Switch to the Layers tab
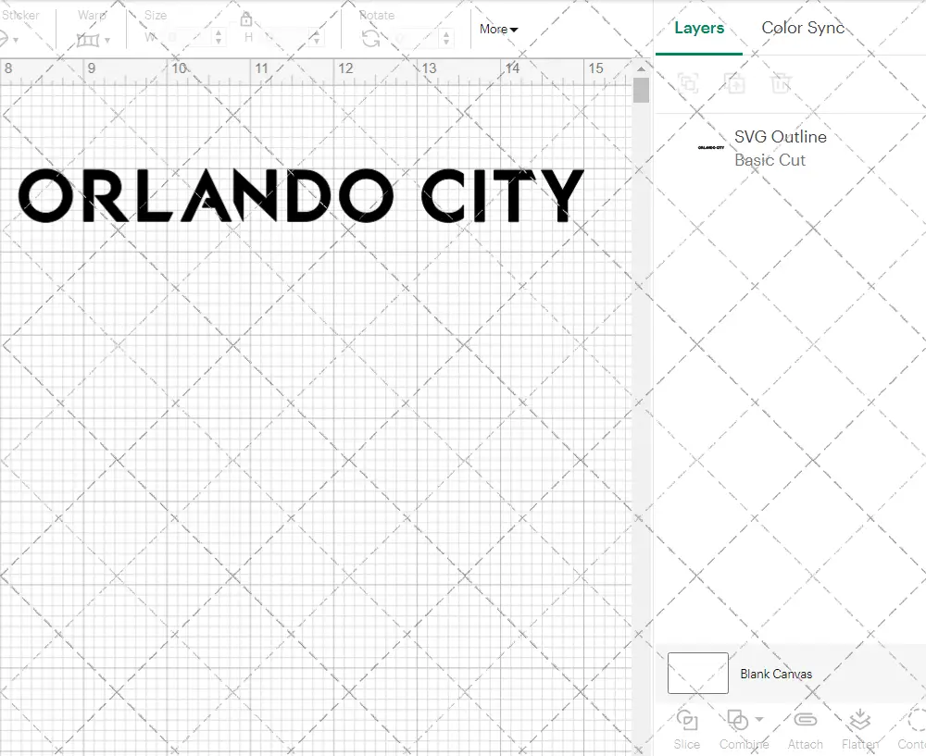 (x=699, y=28)
